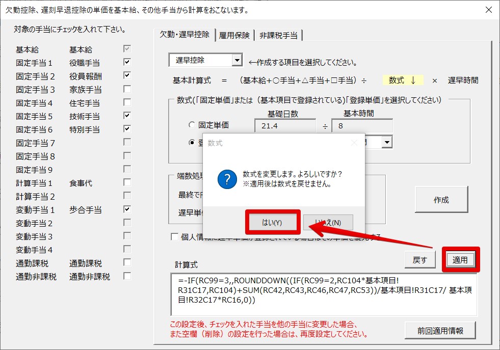
Task: Click inside the 計算式 formula text box
Action: pyautogui.click(x=324, y=294)
